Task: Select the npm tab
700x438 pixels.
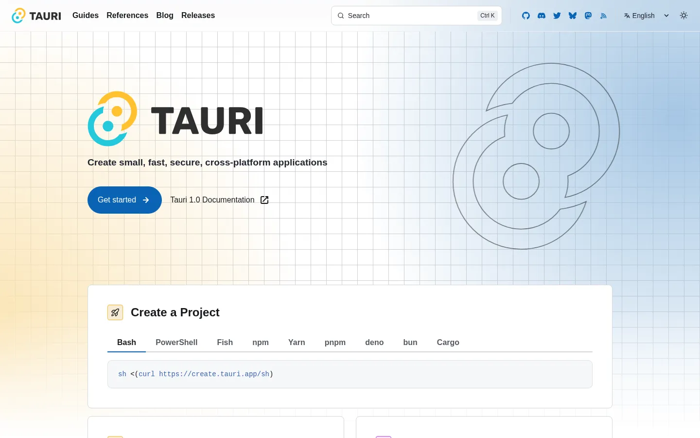Action: point(261,343)
